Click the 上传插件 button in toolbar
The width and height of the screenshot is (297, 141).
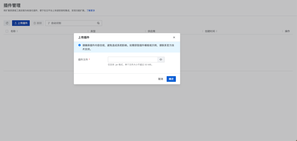[x=21, y=23]
